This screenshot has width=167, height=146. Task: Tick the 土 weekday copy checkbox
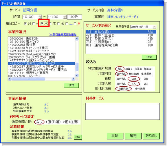(x=67, y=24)
